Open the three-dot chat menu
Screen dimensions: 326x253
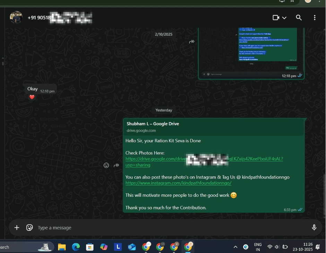(x=315, y=18)
